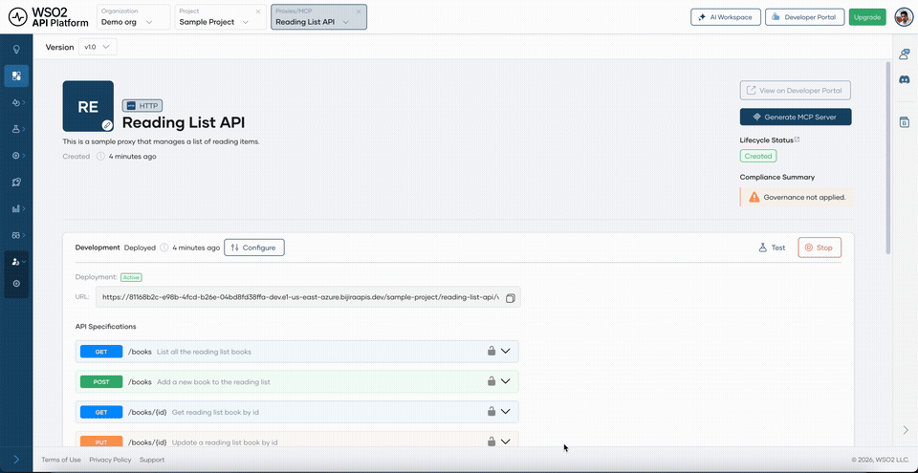The width and height of the screenshot is (918, 473).
Task: Click the Reading List API heading
Action: tap(184, 122)
